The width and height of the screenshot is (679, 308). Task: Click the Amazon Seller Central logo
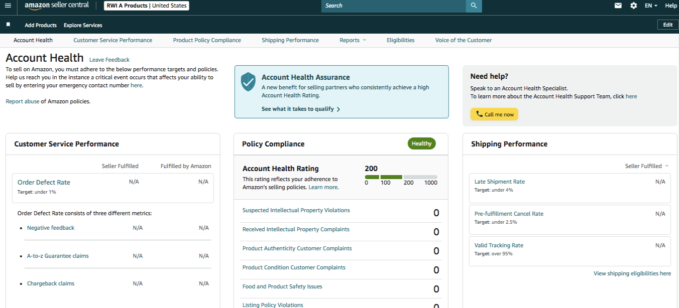(x=57, y=6)
